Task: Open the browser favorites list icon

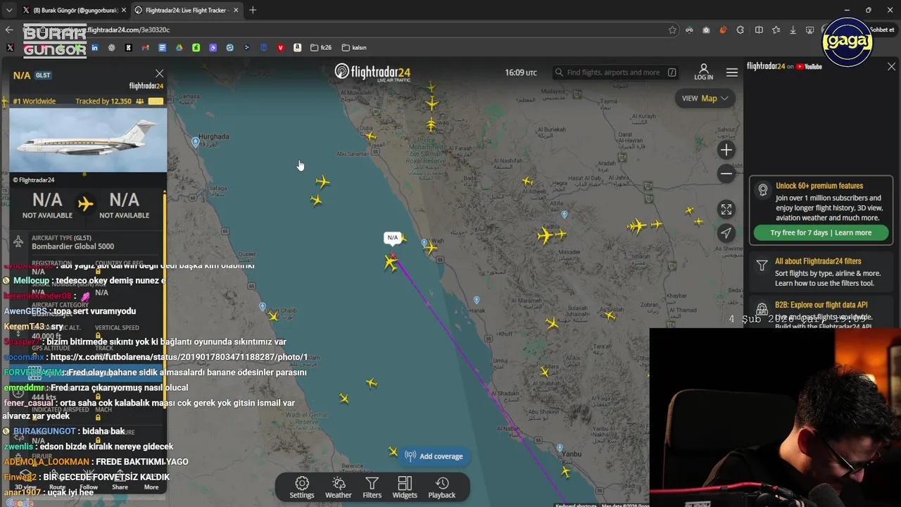Action: 776,30
